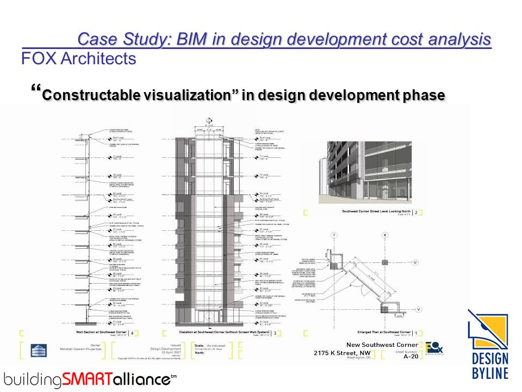The image size is (522, 392).
Task: Click Southwest Corner Street Level Looking North caption
Action: 376,211
